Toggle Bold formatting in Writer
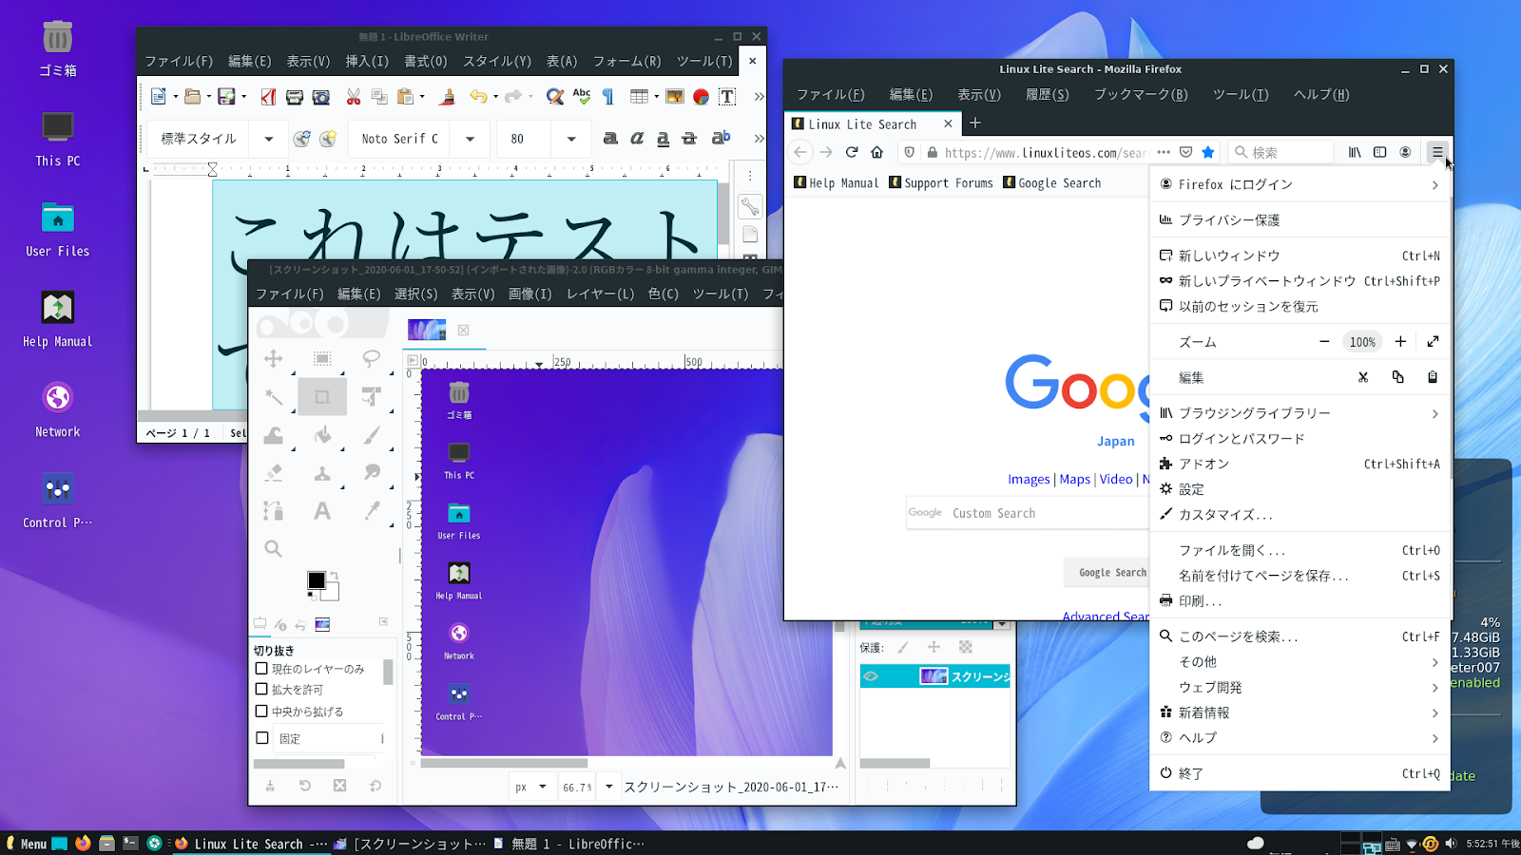Screen dimensions: 1521x855 (610, 139)
